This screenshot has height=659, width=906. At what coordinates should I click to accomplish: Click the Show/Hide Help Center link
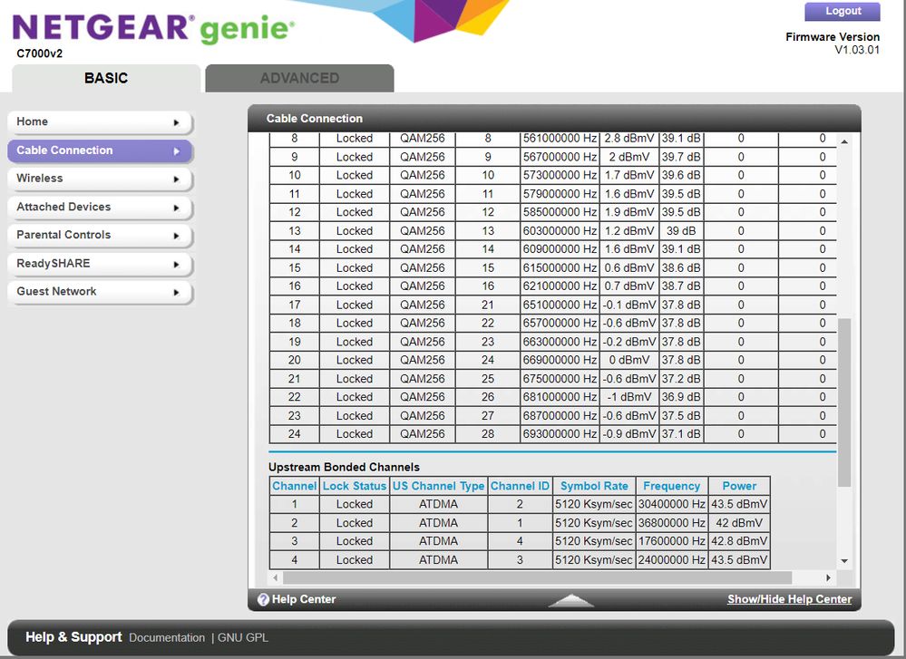click(789, 599)
